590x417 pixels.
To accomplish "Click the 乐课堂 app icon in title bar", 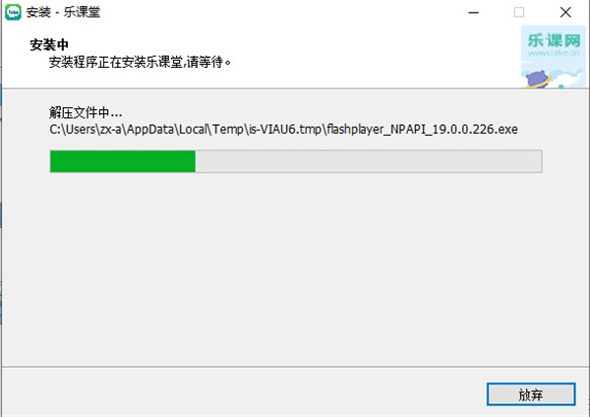I will point(13,13).
